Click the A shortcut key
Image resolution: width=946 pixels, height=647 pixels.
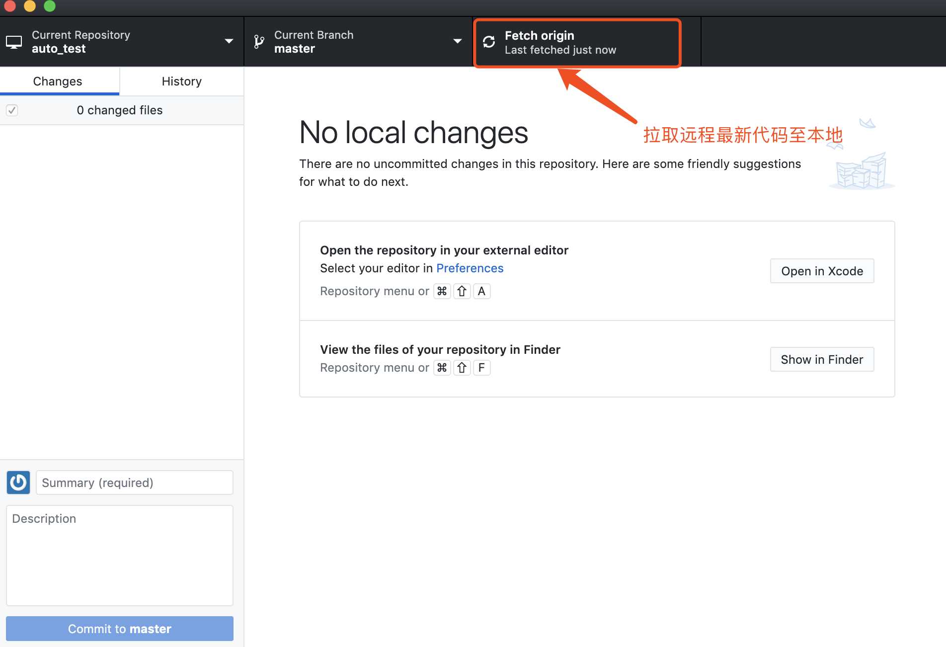(481, 291)
